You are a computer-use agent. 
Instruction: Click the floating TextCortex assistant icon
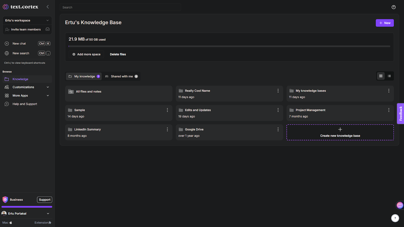tap(400, 205)
